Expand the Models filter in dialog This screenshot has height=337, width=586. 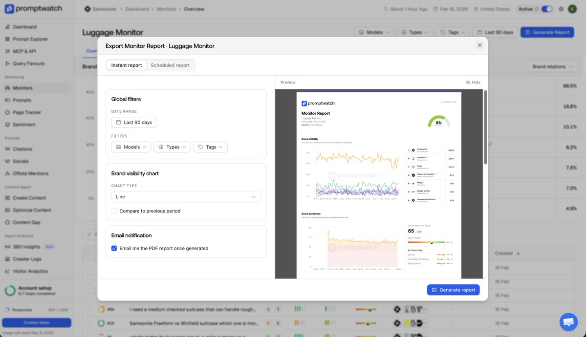pos(131,147)
